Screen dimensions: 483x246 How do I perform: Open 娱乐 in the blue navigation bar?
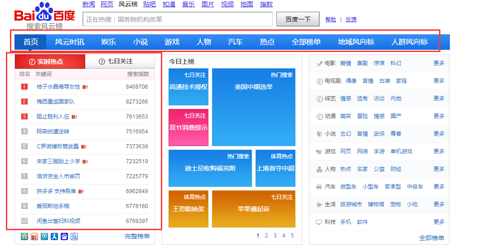108,42
